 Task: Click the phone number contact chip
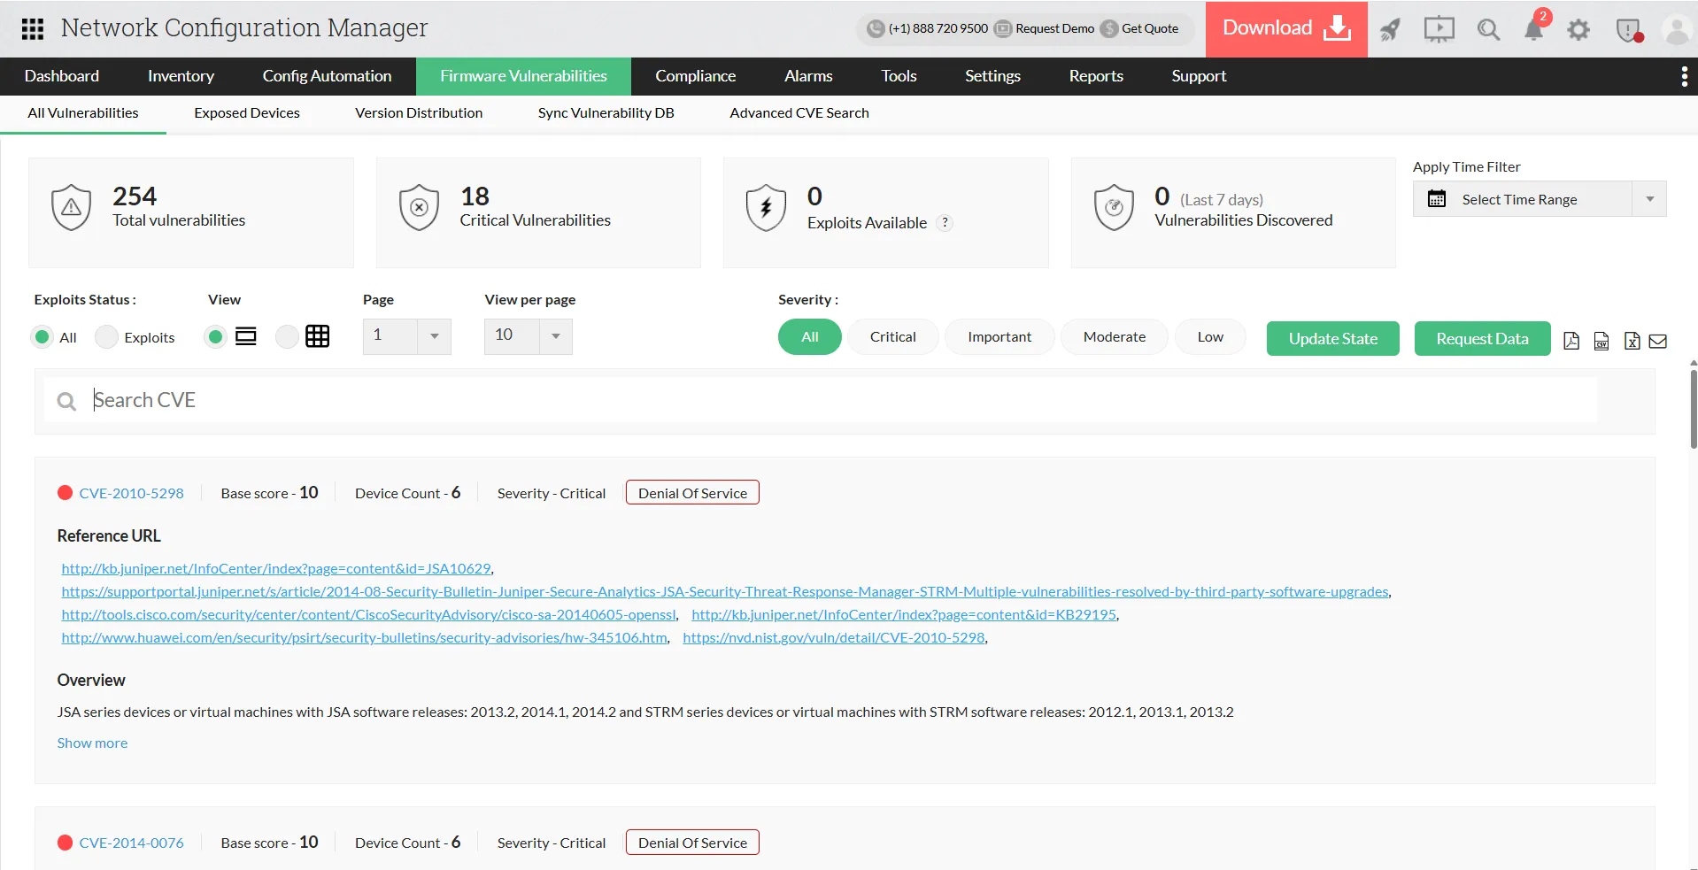point(927,28)
